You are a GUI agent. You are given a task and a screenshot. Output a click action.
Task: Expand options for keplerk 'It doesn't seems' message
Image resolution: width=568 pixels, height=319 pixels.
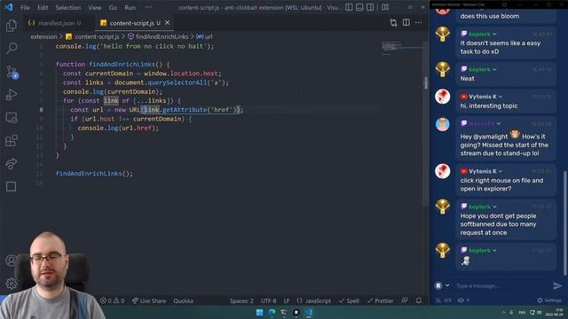pyautogui.click(x=494, y=34)
